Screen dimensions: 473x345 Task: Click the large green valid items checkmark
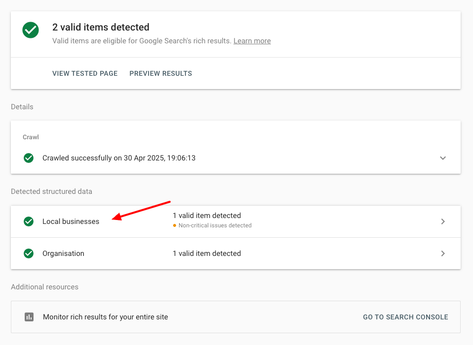[x=31, y=30]
